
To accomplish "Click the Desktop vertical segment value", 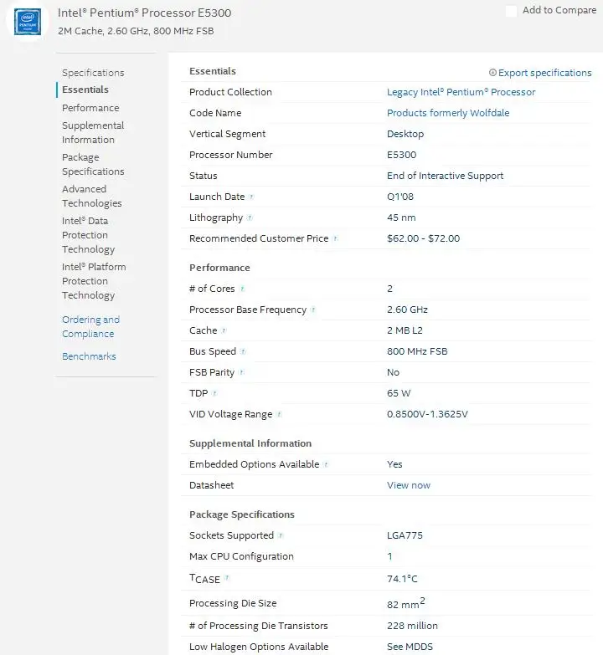I will [x=405, y=134].
